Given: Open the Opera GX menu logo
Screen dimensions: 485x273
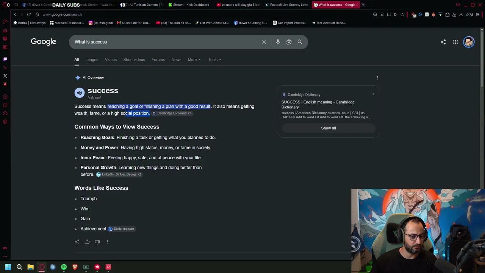Looking at the screenshot, I should pyautogui.click(x=4, y=5).
